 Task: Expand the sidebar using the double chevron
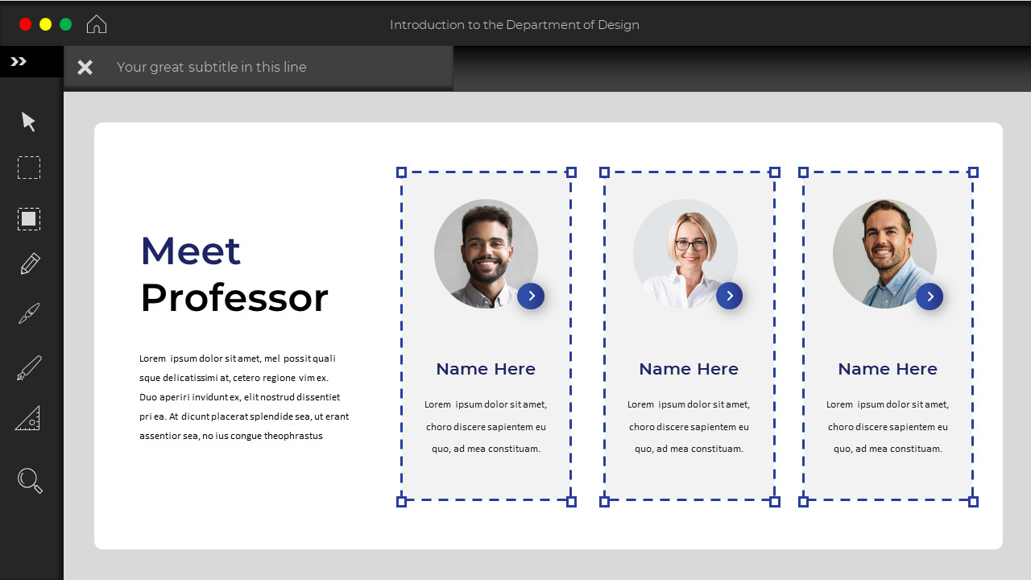point(16,60)
